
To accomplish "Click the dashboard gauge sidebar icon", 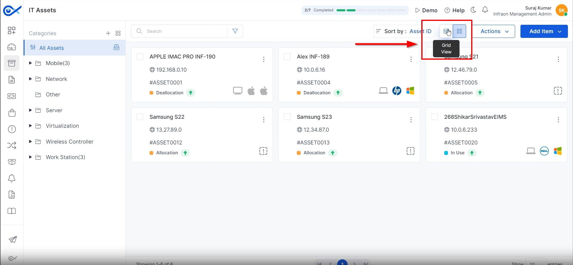I will click(12, 47).
